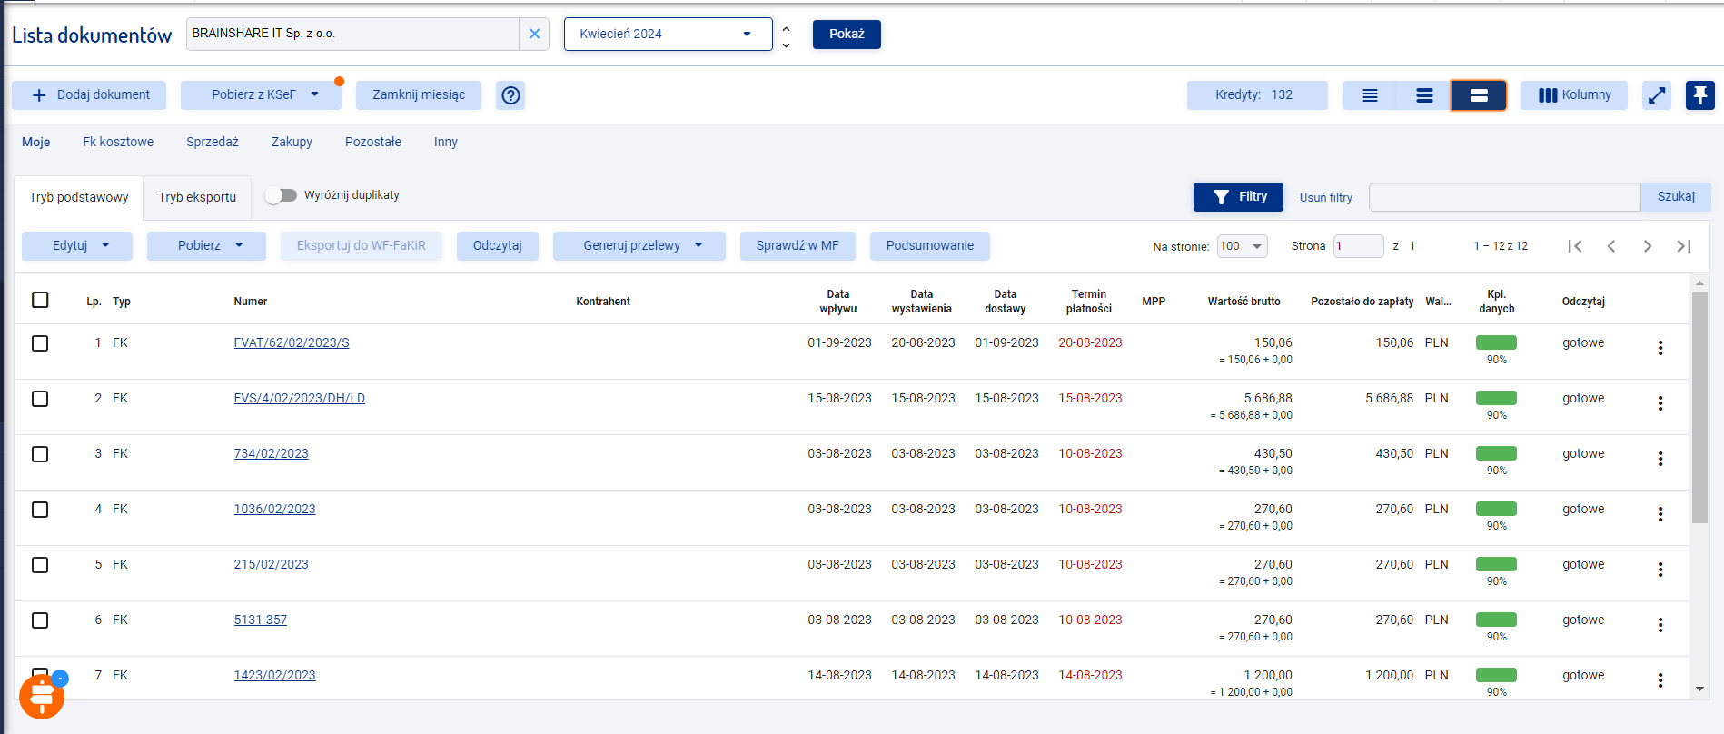The height and width of the screenshot is (734, 1724).
Task: Check the row for FVS/4/02/2023/DH/LD
Action: [x=40, y=399]
